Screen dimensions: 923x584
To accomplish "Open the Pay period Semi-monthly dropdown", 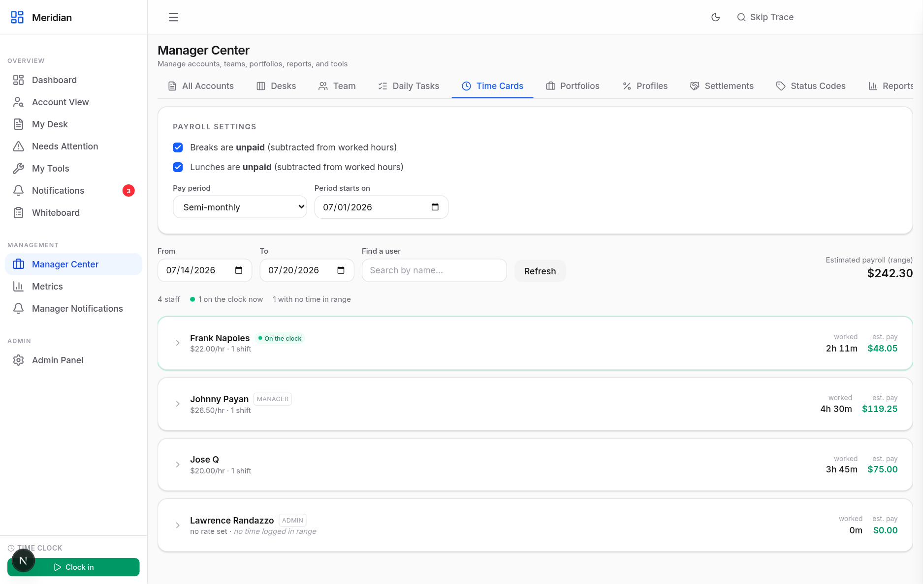I will click(x=240, y=207).
